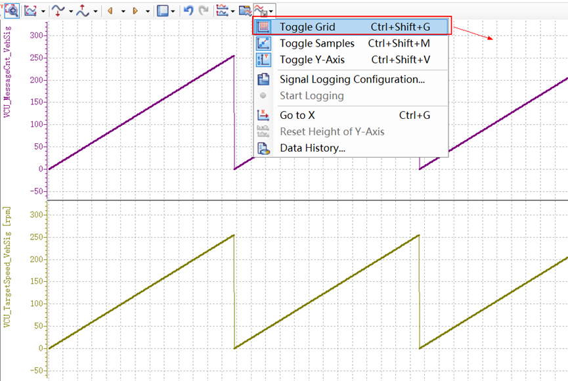Click the olive VCU_TargetSpeed_VehSig signal curve
Screen dimensions: 568x381
pyautogui.click(x=141, y=292)
